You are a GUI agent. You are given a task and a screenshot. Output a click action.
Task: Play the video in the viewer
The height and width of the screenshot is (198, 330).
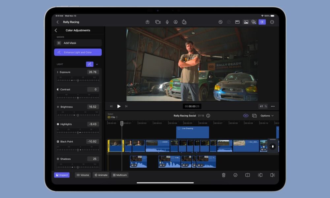(119, 106)
